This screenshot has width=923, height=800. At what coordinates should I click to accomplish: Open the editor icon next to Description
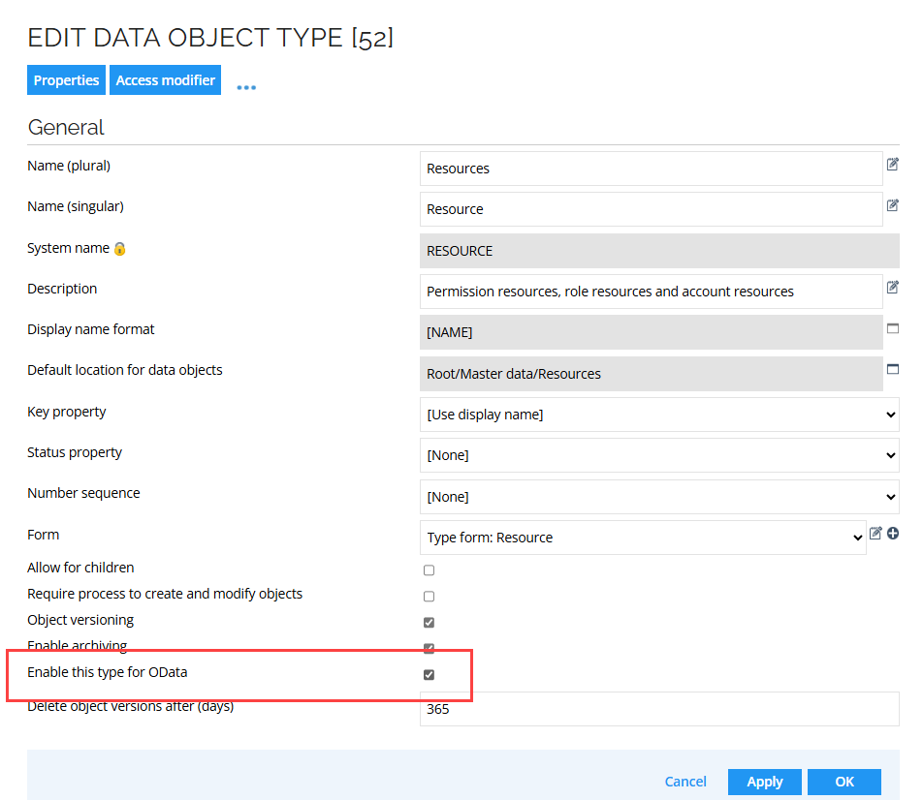(x=892, y=288)
